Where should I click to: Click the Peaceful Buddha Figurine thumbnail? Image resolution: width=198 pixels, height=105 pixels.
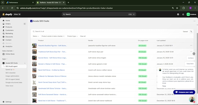click(34, 46)
